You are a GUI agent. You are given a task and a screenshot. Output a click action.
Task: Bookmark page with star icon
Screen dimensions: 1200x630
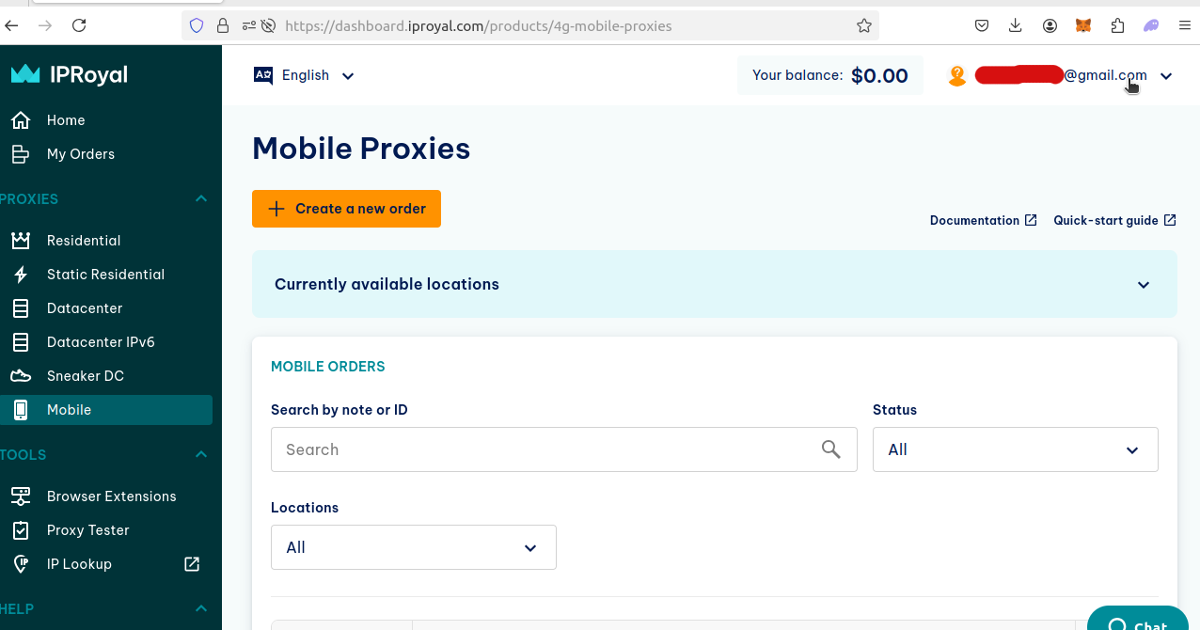coord(864,26)
